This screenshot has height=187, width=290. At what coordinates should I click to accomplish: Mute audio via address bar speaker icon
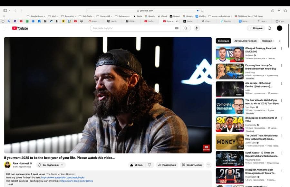pyautogui.click(x=198, y=11)
